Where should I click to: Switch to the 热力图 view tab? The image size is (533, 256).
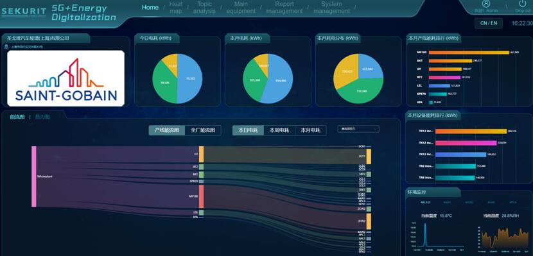[42, 117]
